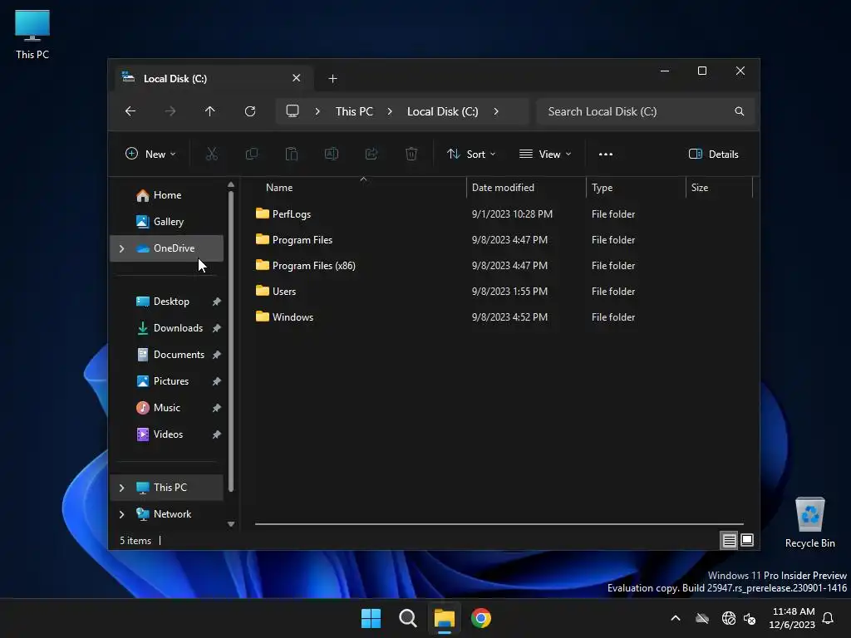Open the See more three-dots menu
The width and height of the screenshot is (851, 638).
(x=606, y=154)
